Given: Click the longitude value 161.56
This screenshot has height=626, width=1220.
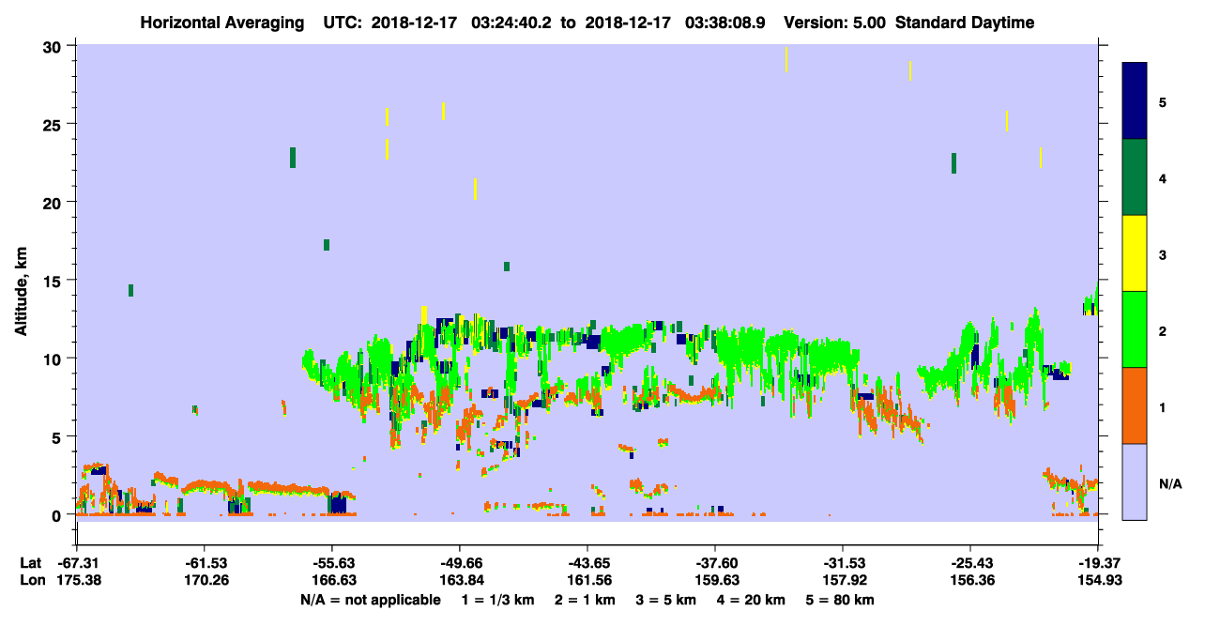Looking at the screenshot, I should coord(587,580).
